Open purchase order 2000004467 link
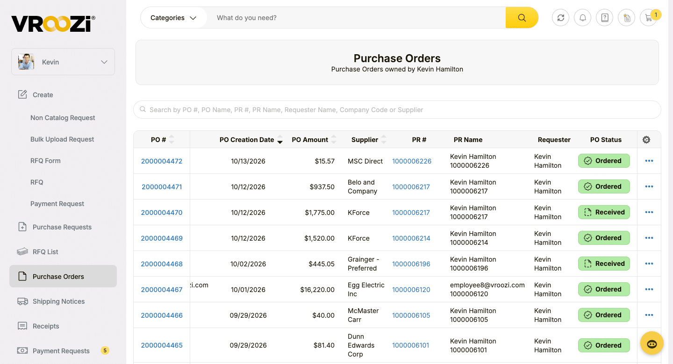 [162, 290]
